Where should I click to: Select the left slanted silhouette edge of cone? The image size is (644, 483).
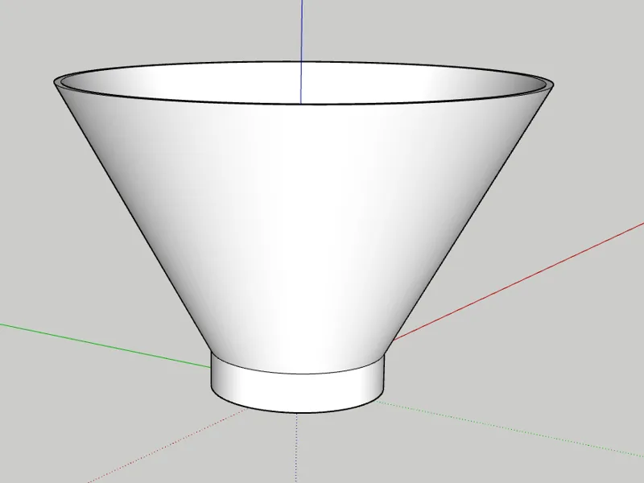132,217
